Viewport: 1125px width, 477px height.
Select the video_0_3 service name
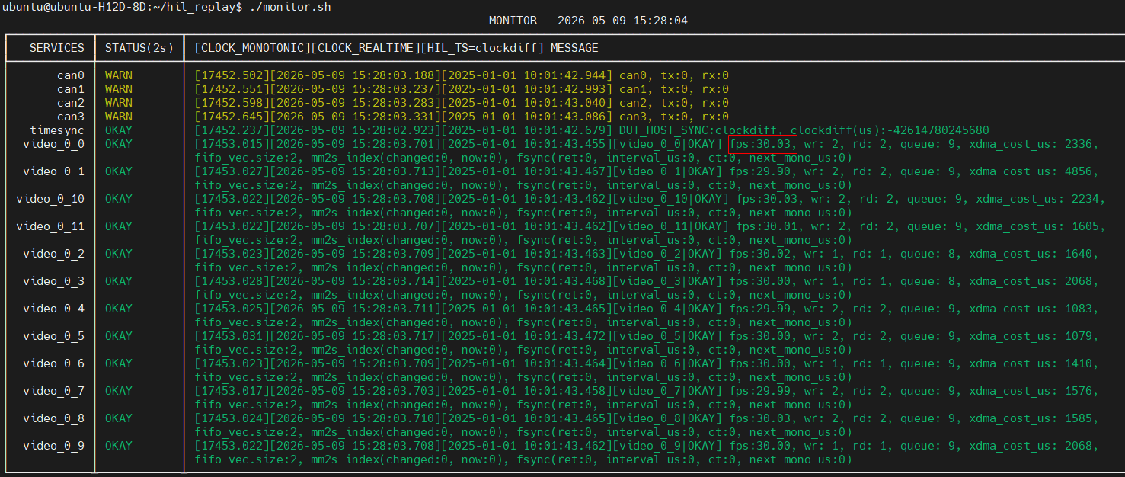(x=53, y=281)
